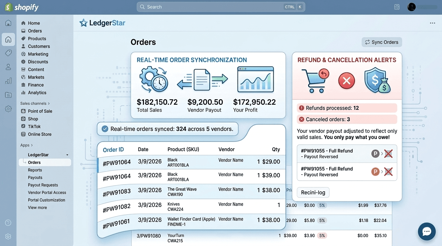Click View more in sidebar
Screen dimensions: 442x246
click(x=37, y=208)
